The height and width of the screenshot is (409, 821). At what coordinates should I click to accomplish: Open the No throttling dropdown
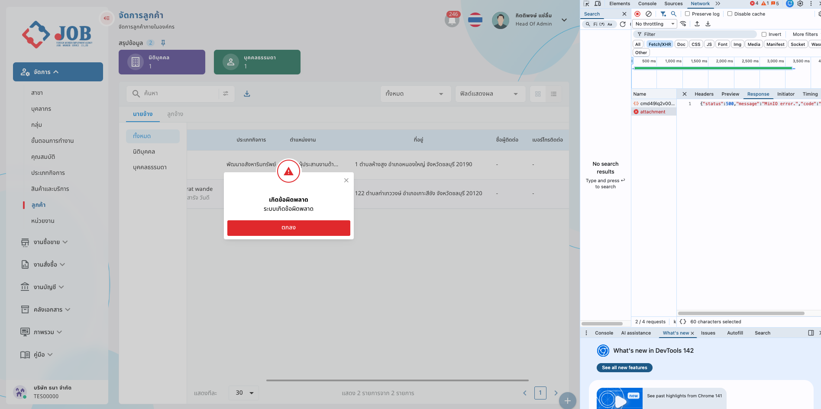coord(654,24)
